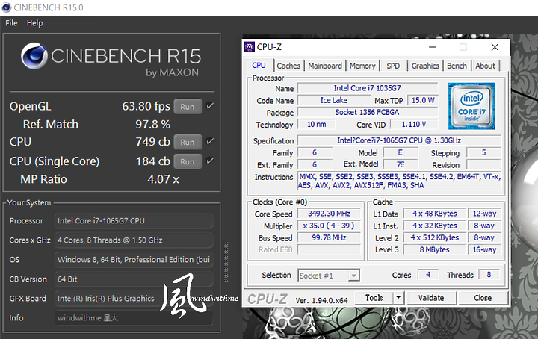Click the Bus Speed value 99.78 MHz
This screenshot has height=339, width=538.
(329, 237)
